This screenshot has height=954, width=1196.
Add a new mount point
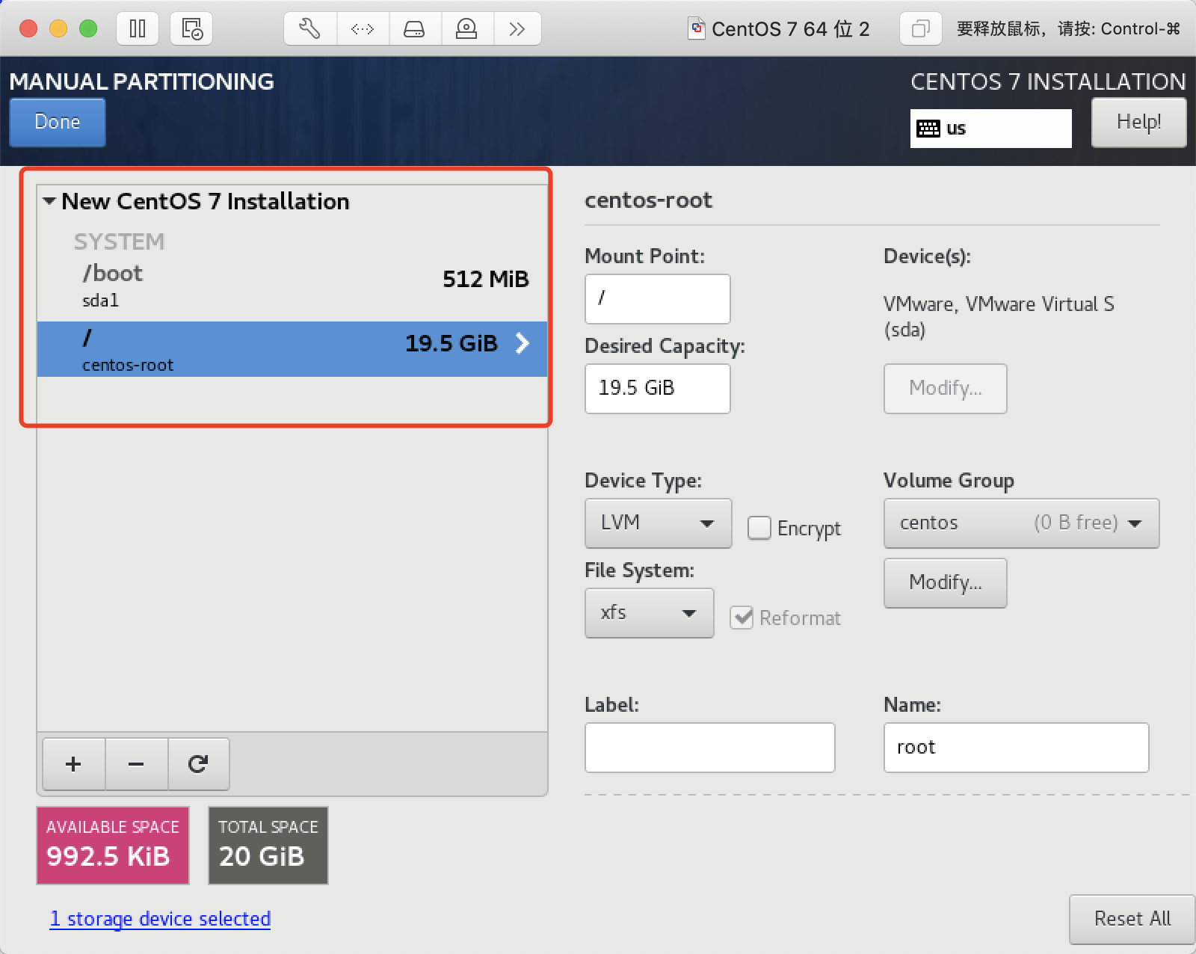coord(73,764)
